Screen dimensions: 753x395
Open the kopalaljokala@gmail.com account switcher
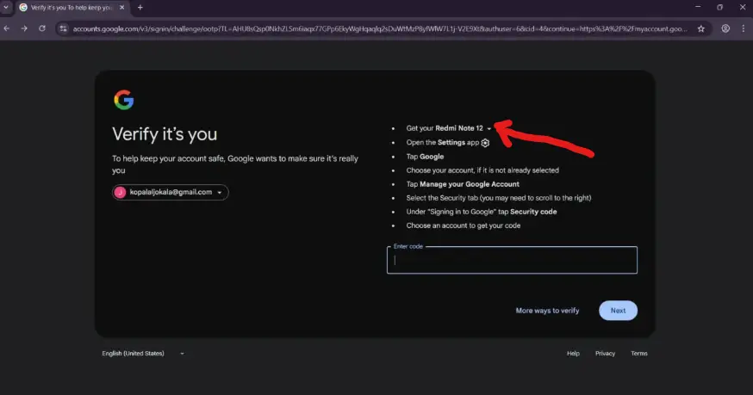pos(171,192)
